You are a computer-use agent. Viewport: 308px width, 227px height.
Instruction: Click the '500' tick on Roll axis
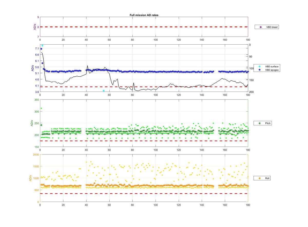[37, 190]
